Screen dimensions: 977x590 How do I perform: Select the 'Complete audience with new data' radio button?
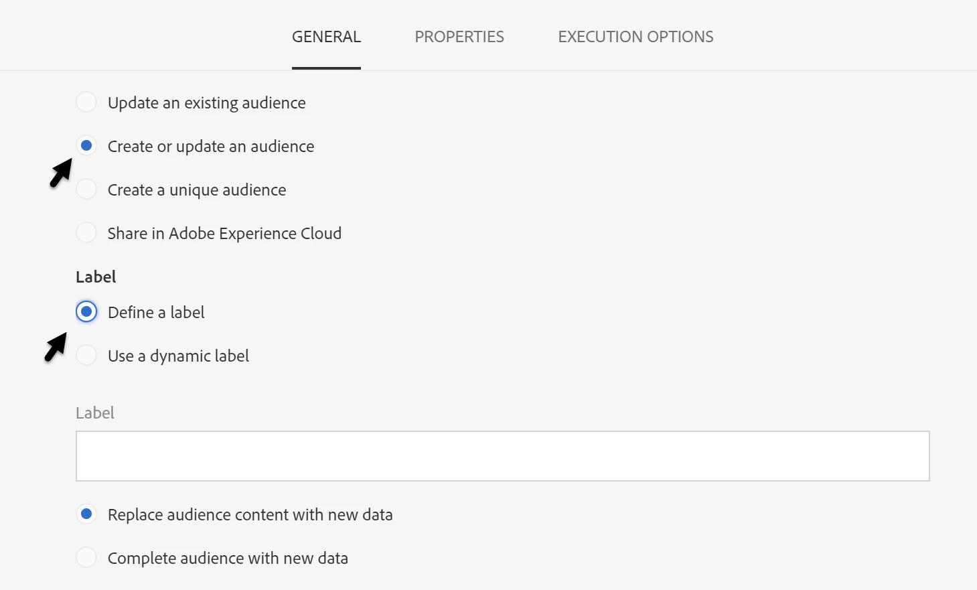pos(86,558)
